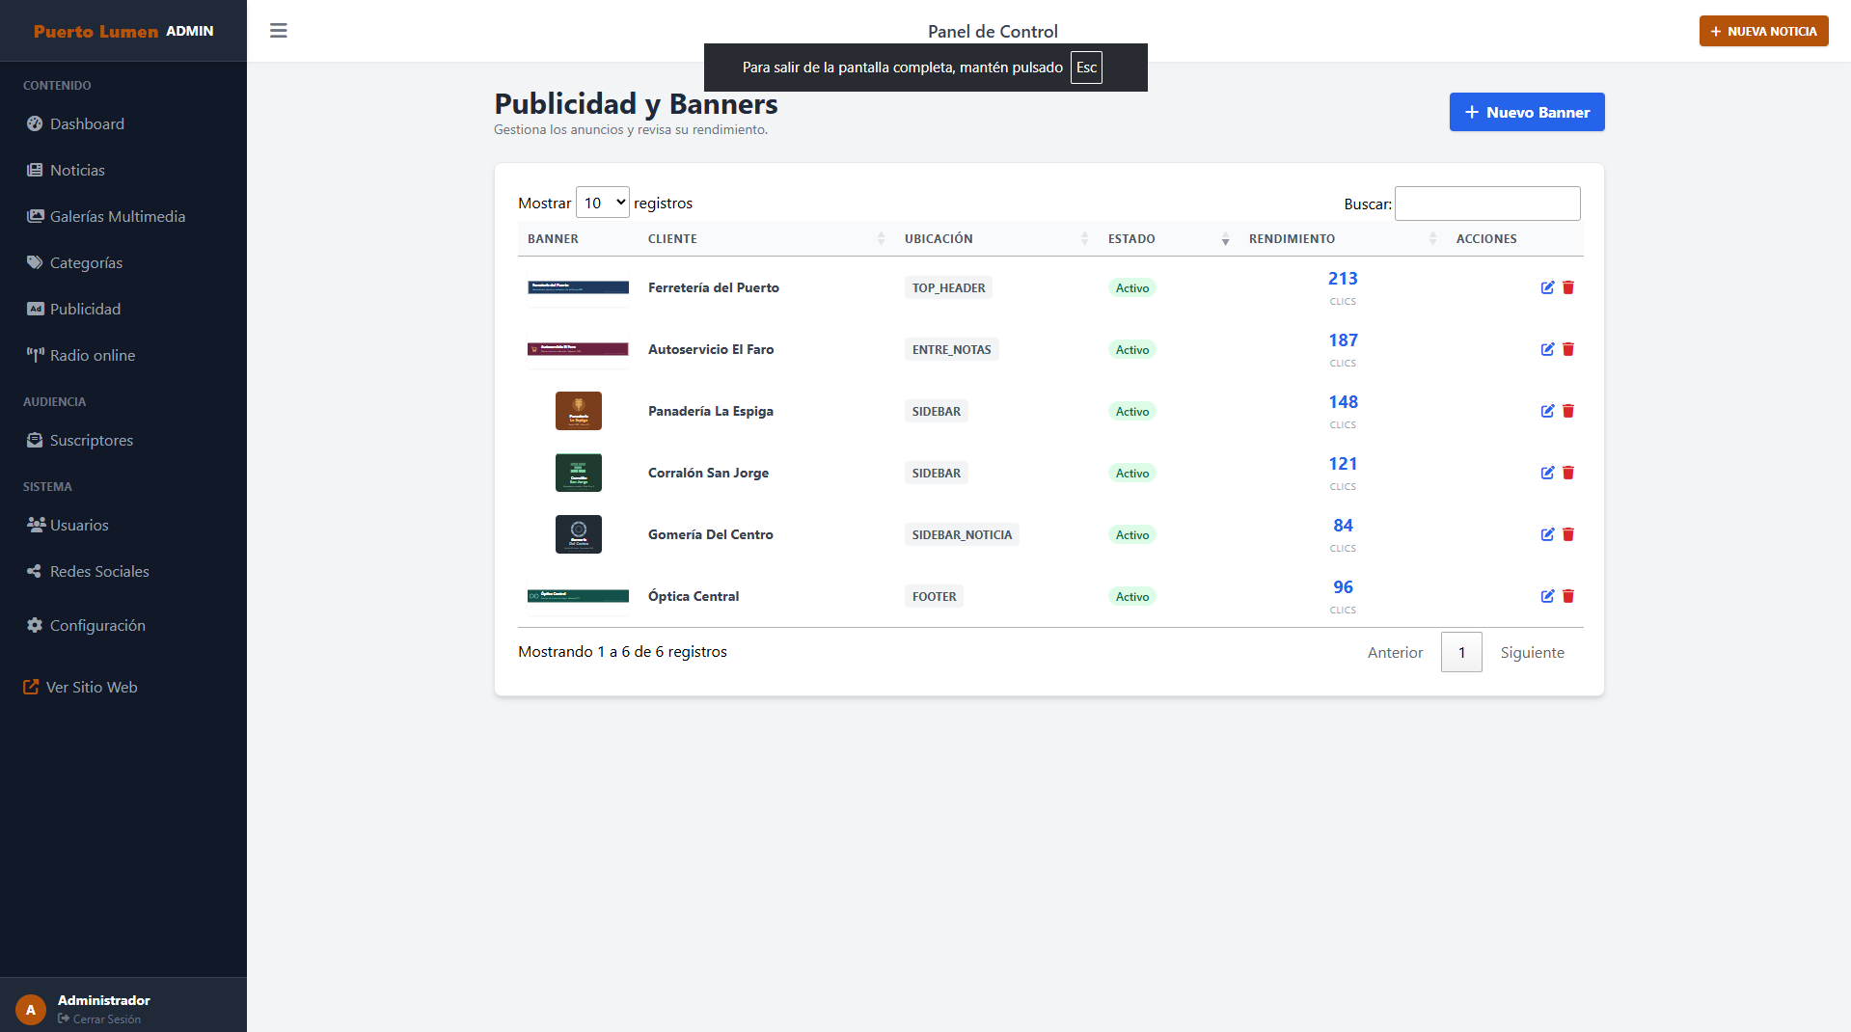This screenshot has width=1851, height=1032.
Task: Click the Nueva Noticia button
Action: tap(1763, 31)
